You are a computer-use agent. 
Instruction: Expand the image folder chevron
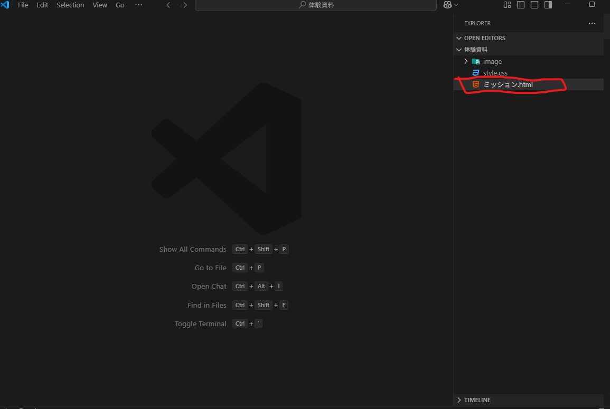[x=466, y=61]
